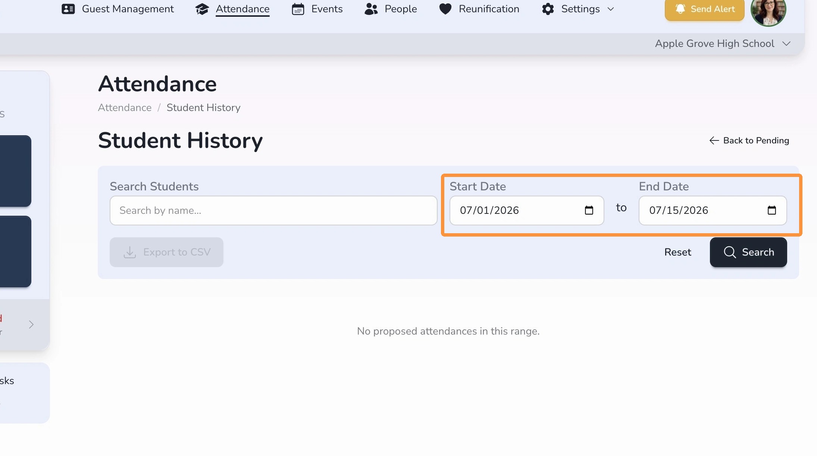Click the Reset button

point(677,252)
